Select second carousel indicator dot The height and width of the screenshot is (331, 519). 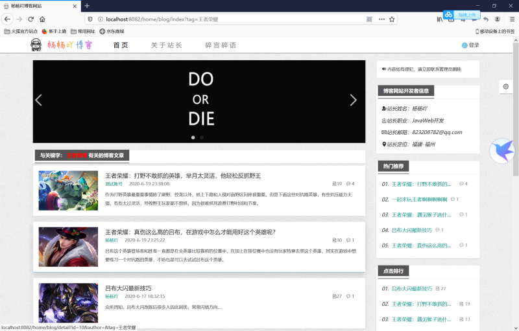(x=202, y=137)
